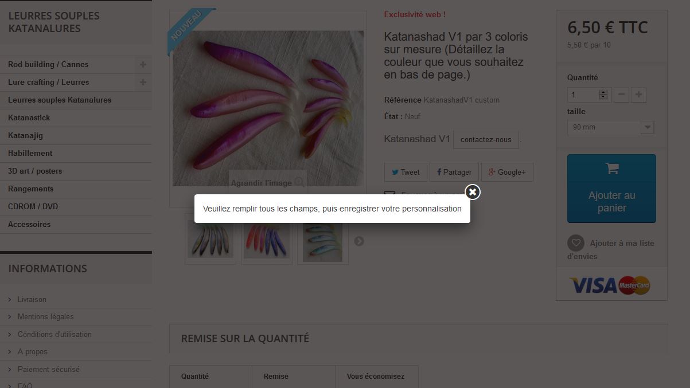Click the shopping cart Ajouter au panier button
The height and width of the screenshot is (388, 690).
click(611, 188)
